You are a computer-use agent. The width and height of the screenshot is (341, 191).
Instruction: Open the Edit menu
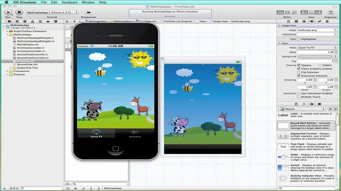[x=54, y=2]
